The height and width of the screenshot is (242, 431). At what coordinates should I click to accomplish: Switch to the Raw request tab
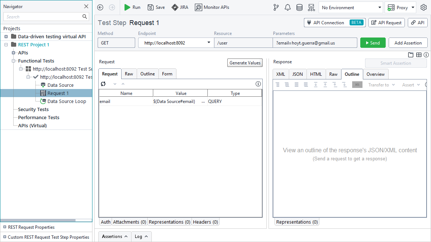[x=129, y=74]
